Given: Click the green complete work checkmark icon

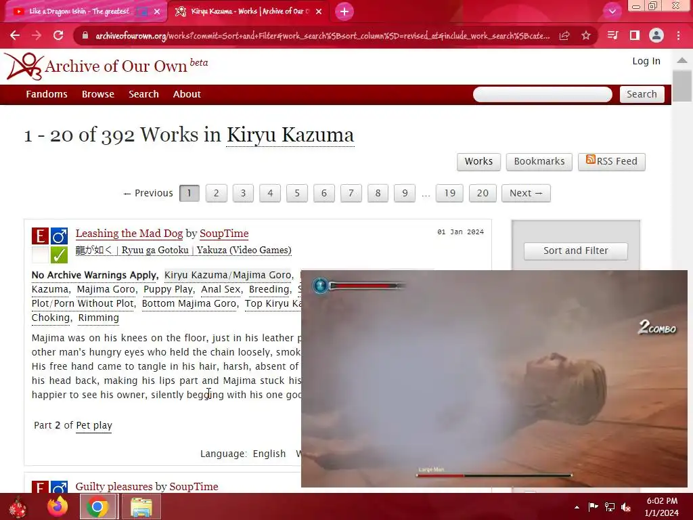Looking at the screenshot, I should point(59,255).
